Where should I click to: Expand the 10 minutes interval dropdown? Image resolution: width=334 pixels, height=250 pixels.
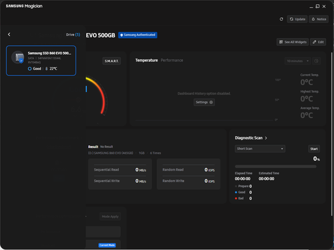297,61
